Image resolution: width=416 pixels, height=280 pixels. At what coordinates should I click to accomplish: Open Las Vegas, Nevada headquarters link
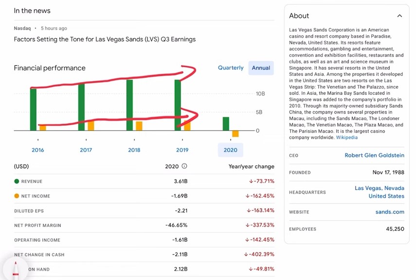coord(380,192)
